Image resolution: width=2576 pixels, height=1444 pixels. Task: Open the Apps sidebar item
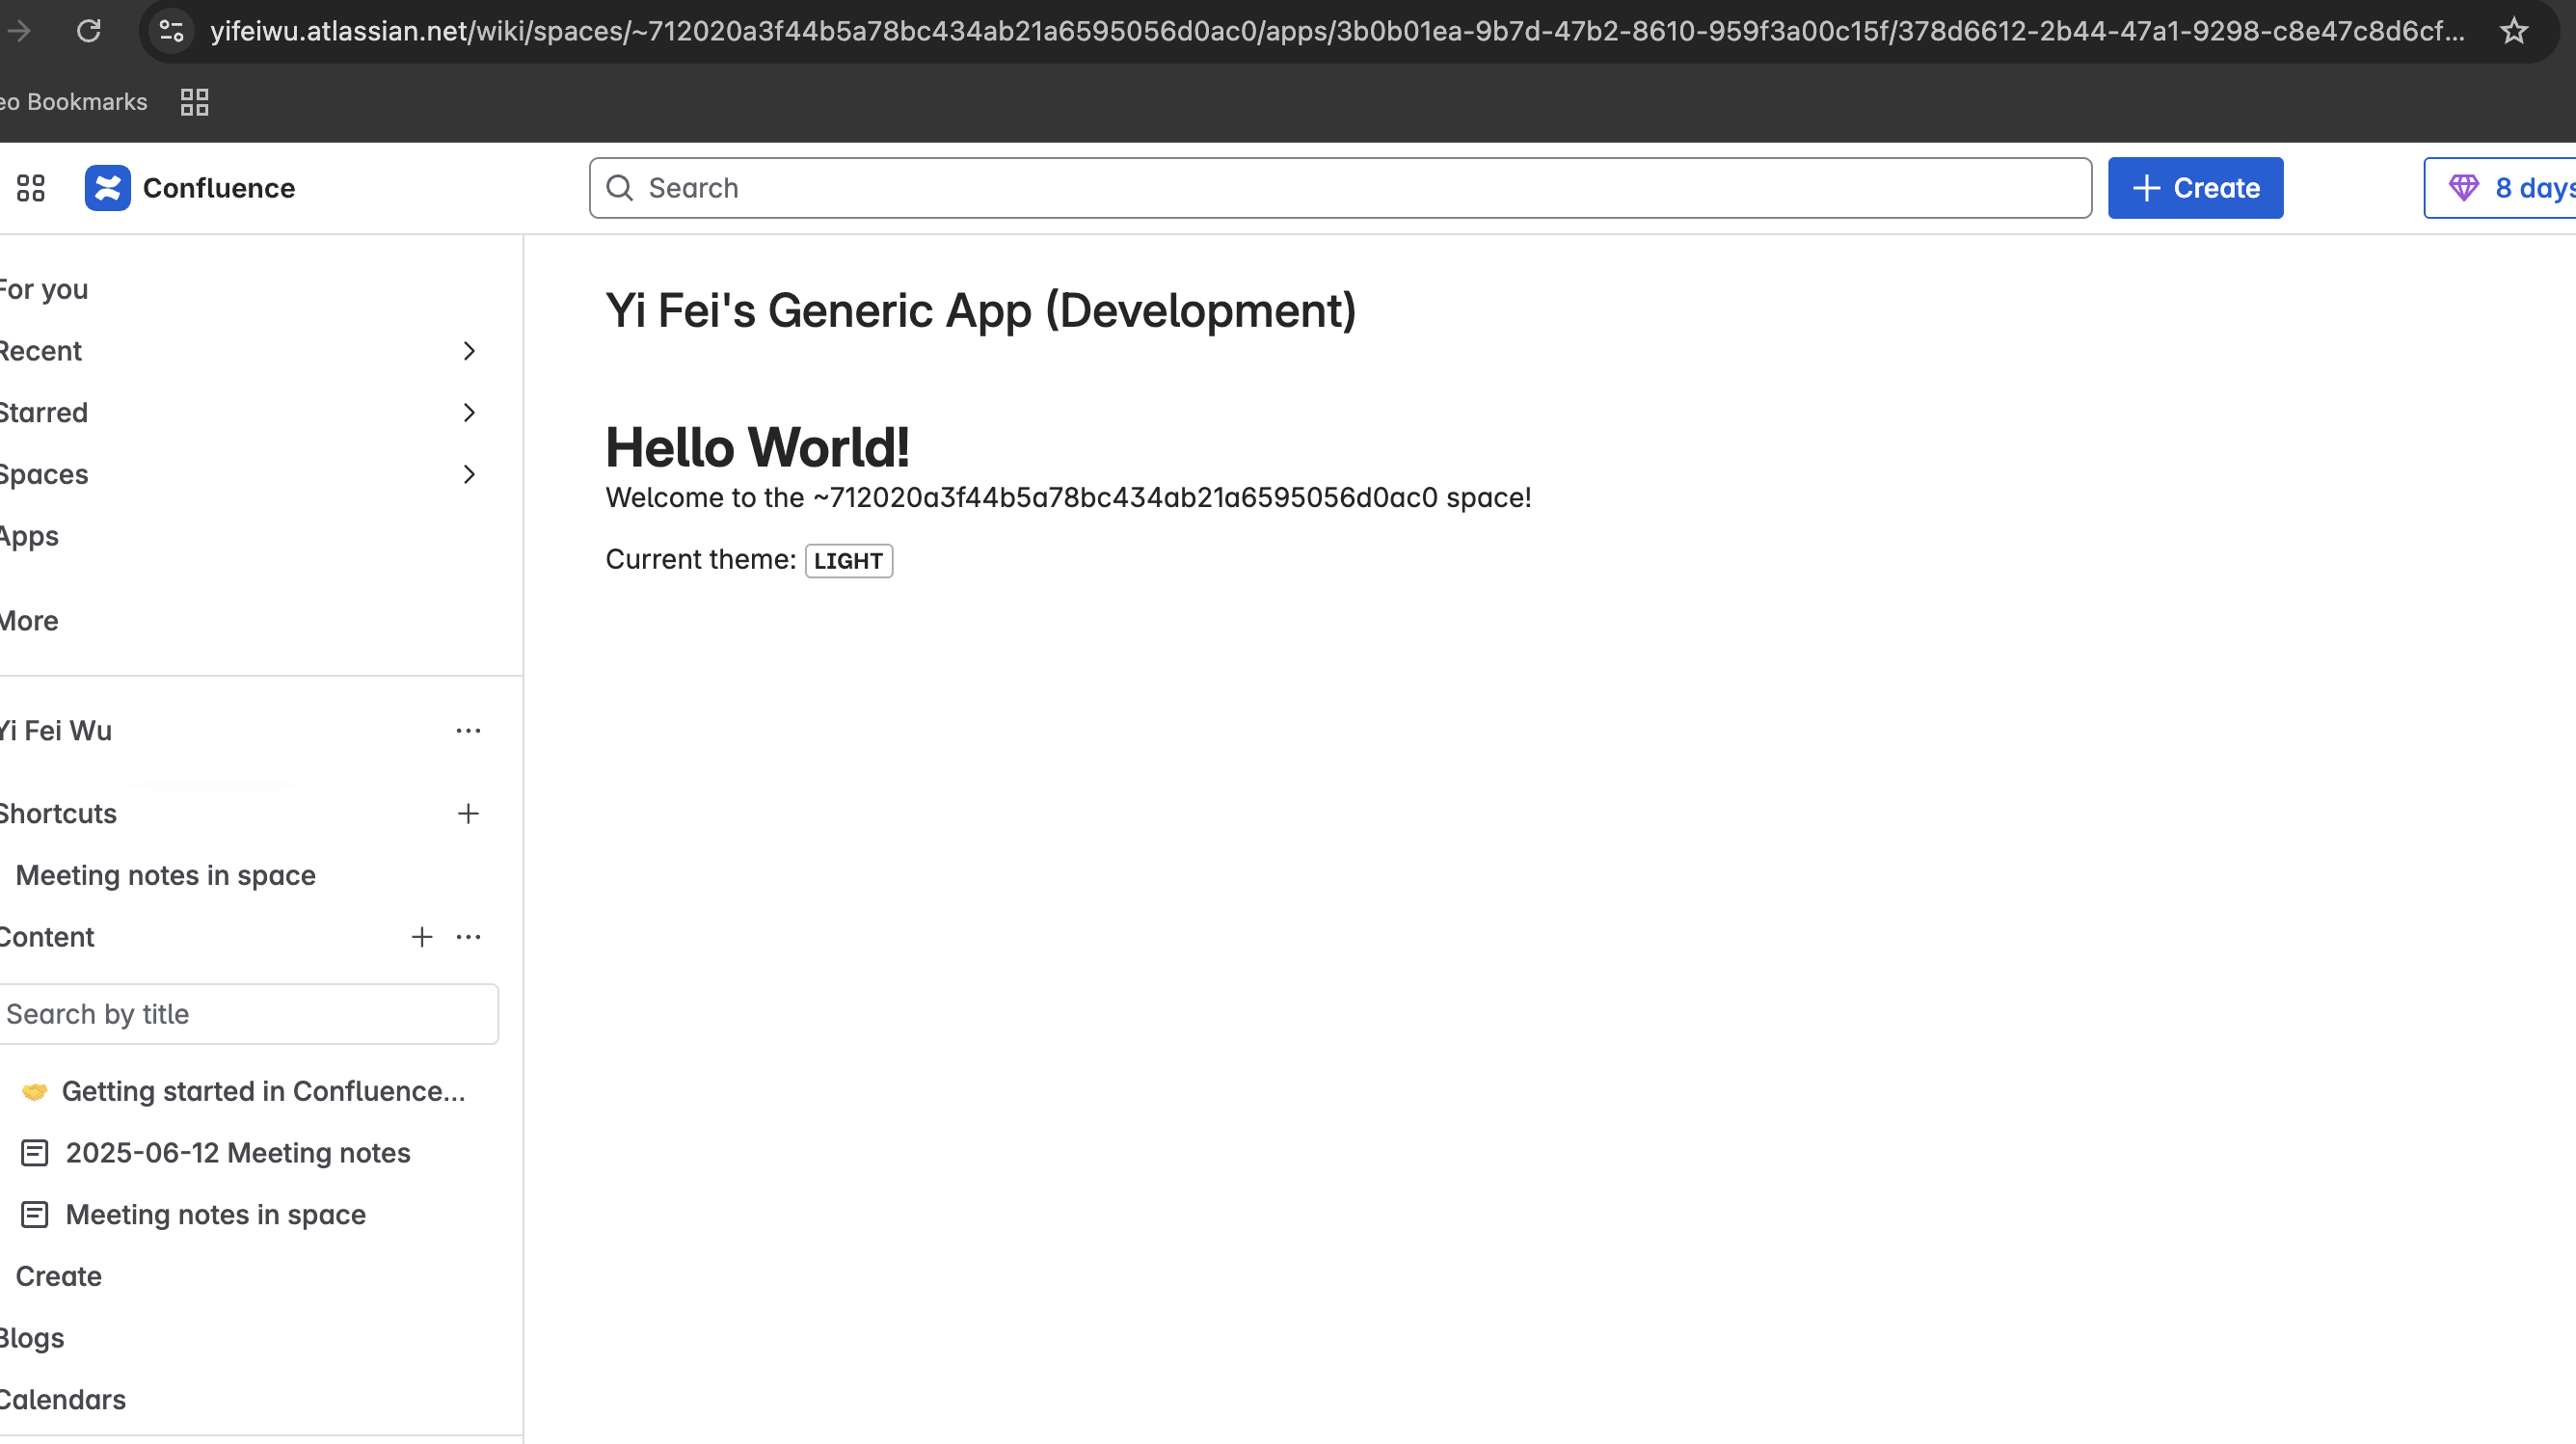pos(30,537)
